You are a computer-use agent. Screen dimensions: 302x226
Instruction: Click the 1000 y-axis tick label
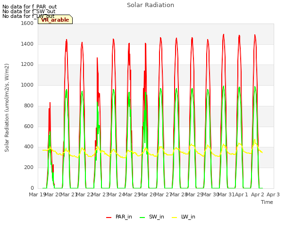(27, 85)
